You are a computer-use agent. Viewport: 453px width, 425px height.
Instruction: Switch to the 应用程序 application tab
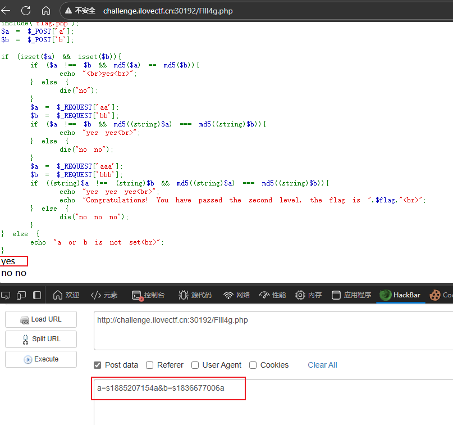click(351, 295)
